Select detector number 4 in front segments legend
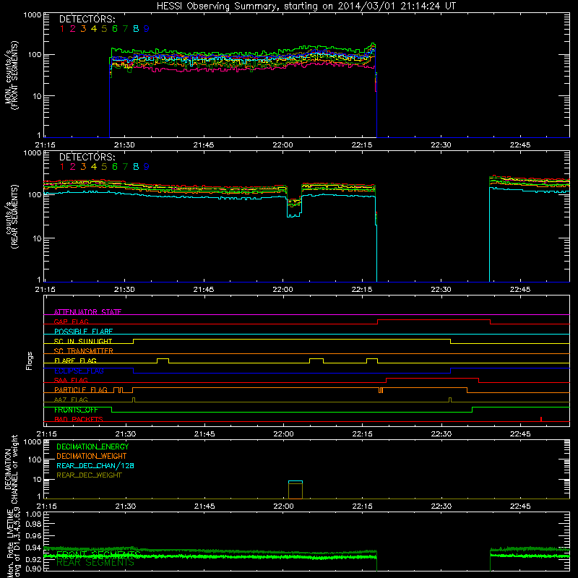Image resolution: width=578 pixels, height=578 pixels. [x=94, y=29]
